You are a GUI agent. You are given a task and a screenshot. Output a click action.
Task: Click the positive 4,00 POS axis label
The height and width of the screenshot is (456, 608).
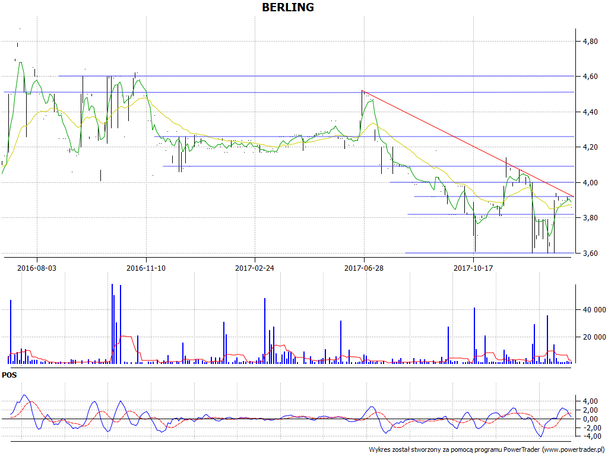click(590, 402)
